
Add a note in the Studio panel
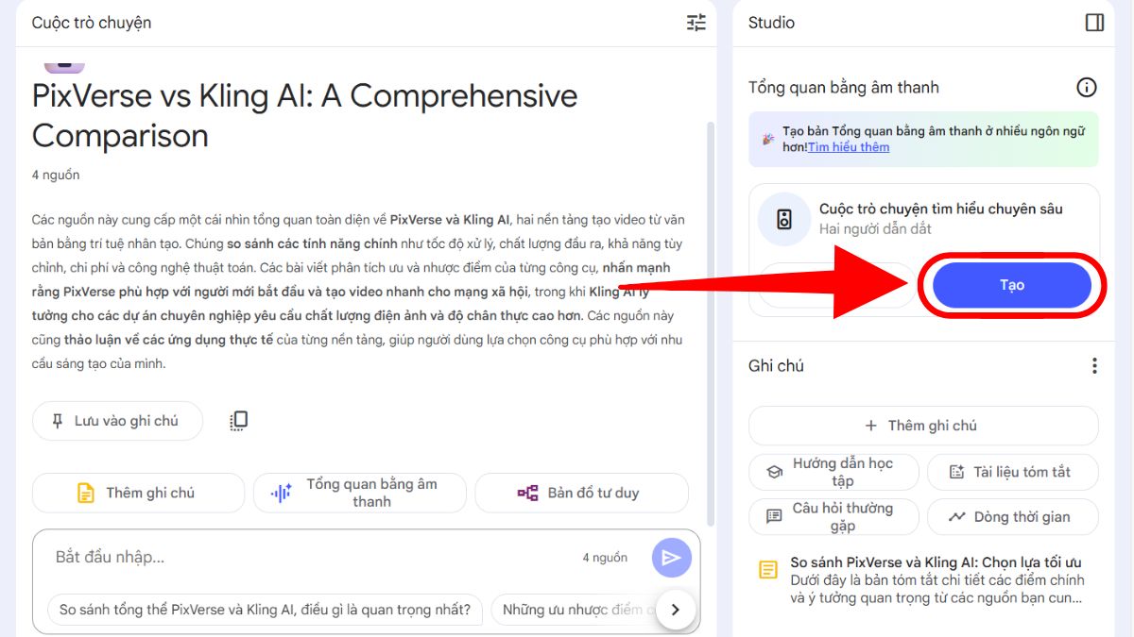[923, 426]
